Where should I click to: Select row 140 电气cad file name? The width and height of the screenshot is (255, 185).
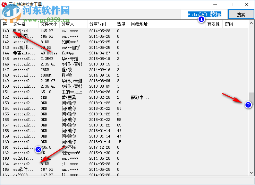pyautogui.click(x=23, y=31)
